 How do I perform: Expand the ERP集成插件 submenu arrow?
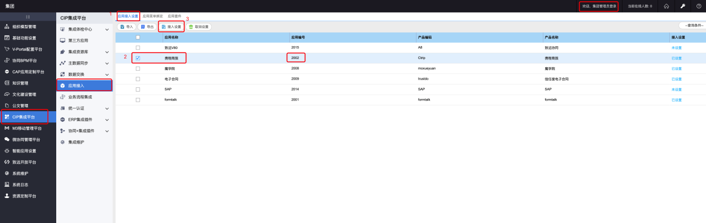107,120
